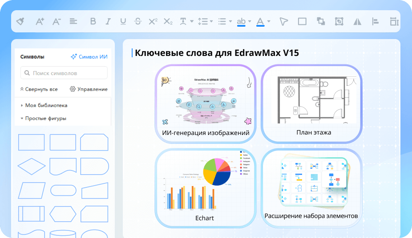Open bullet list dropdown arrow
The height and width of the screenshot is (238, 412).
coord(230,21)
